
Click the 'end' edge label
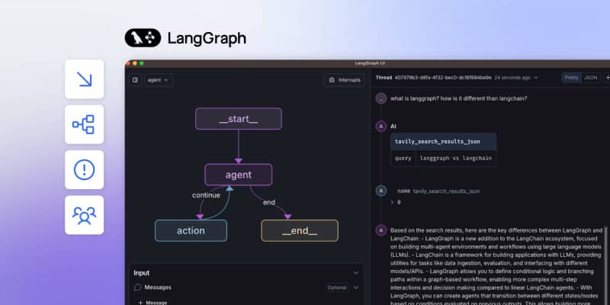(269, 202)
